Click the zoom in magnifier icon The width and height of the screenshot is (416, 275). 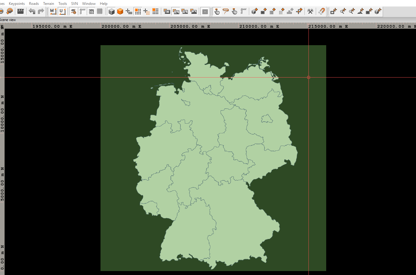[10, 11]
